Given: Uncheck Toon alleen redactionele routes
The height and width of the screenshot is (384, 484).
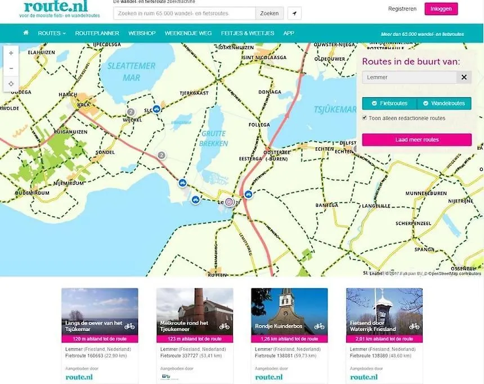Looking at the screenshot, I should pos(365,118).
